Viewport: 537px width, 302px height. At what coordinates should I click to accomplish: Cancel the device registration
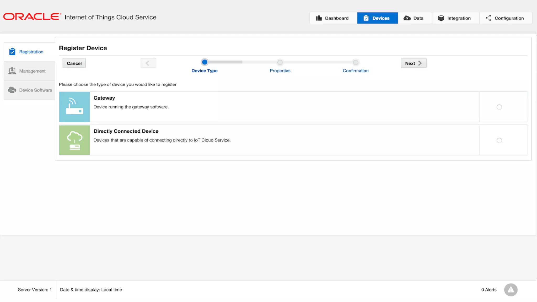[74, 63]
